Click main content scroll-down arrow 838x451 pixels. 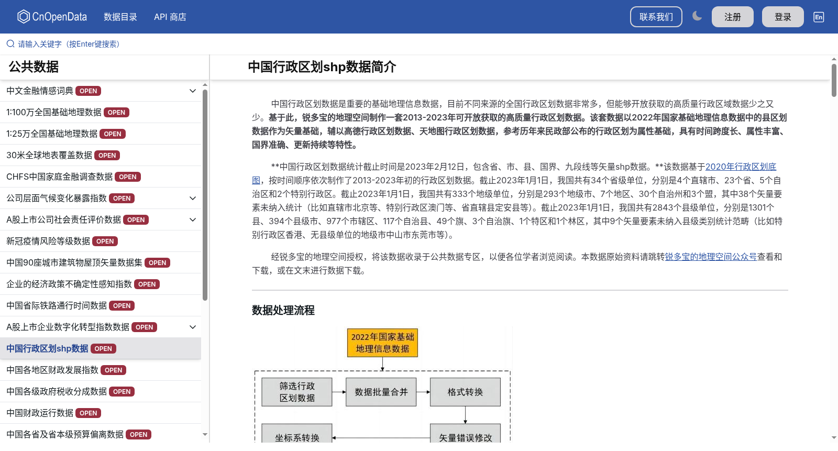pyautogui.click(x=834, y=437)
